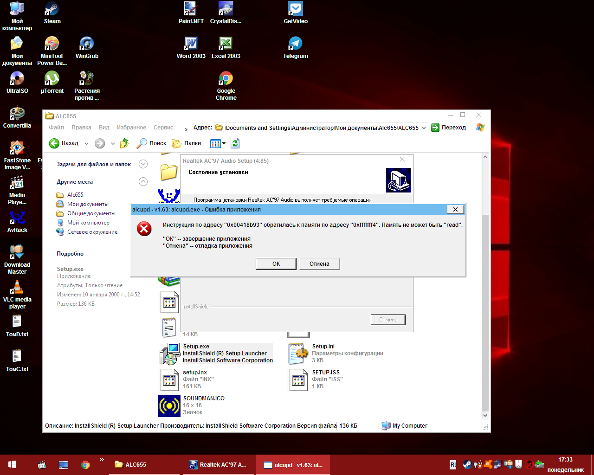Viewport: 594px width, 475px height.
Task: Click OK in the alcupd error dialog
Action: tap(276, 264)
